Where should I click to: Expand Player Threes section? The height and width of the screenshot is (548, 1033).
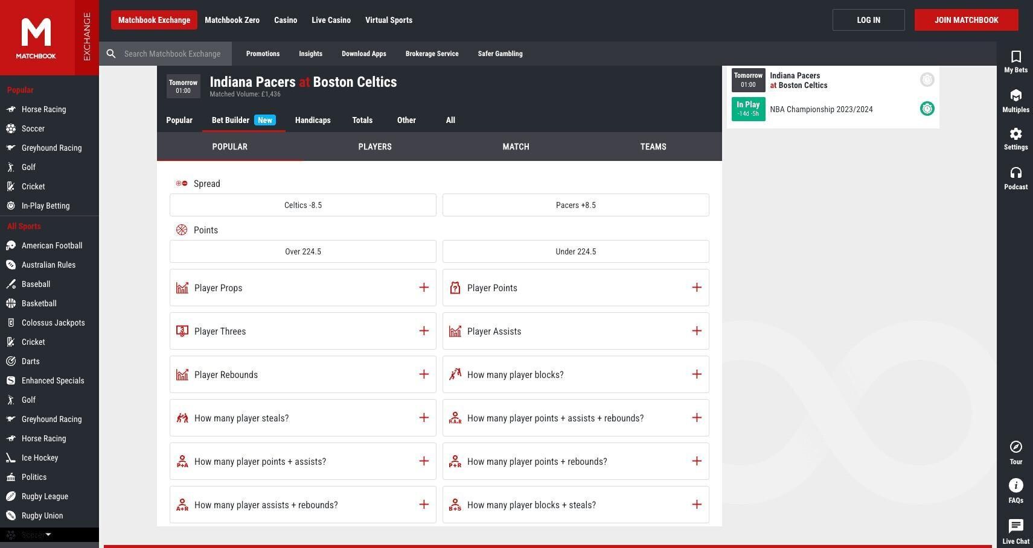click(x=424, y=331)
